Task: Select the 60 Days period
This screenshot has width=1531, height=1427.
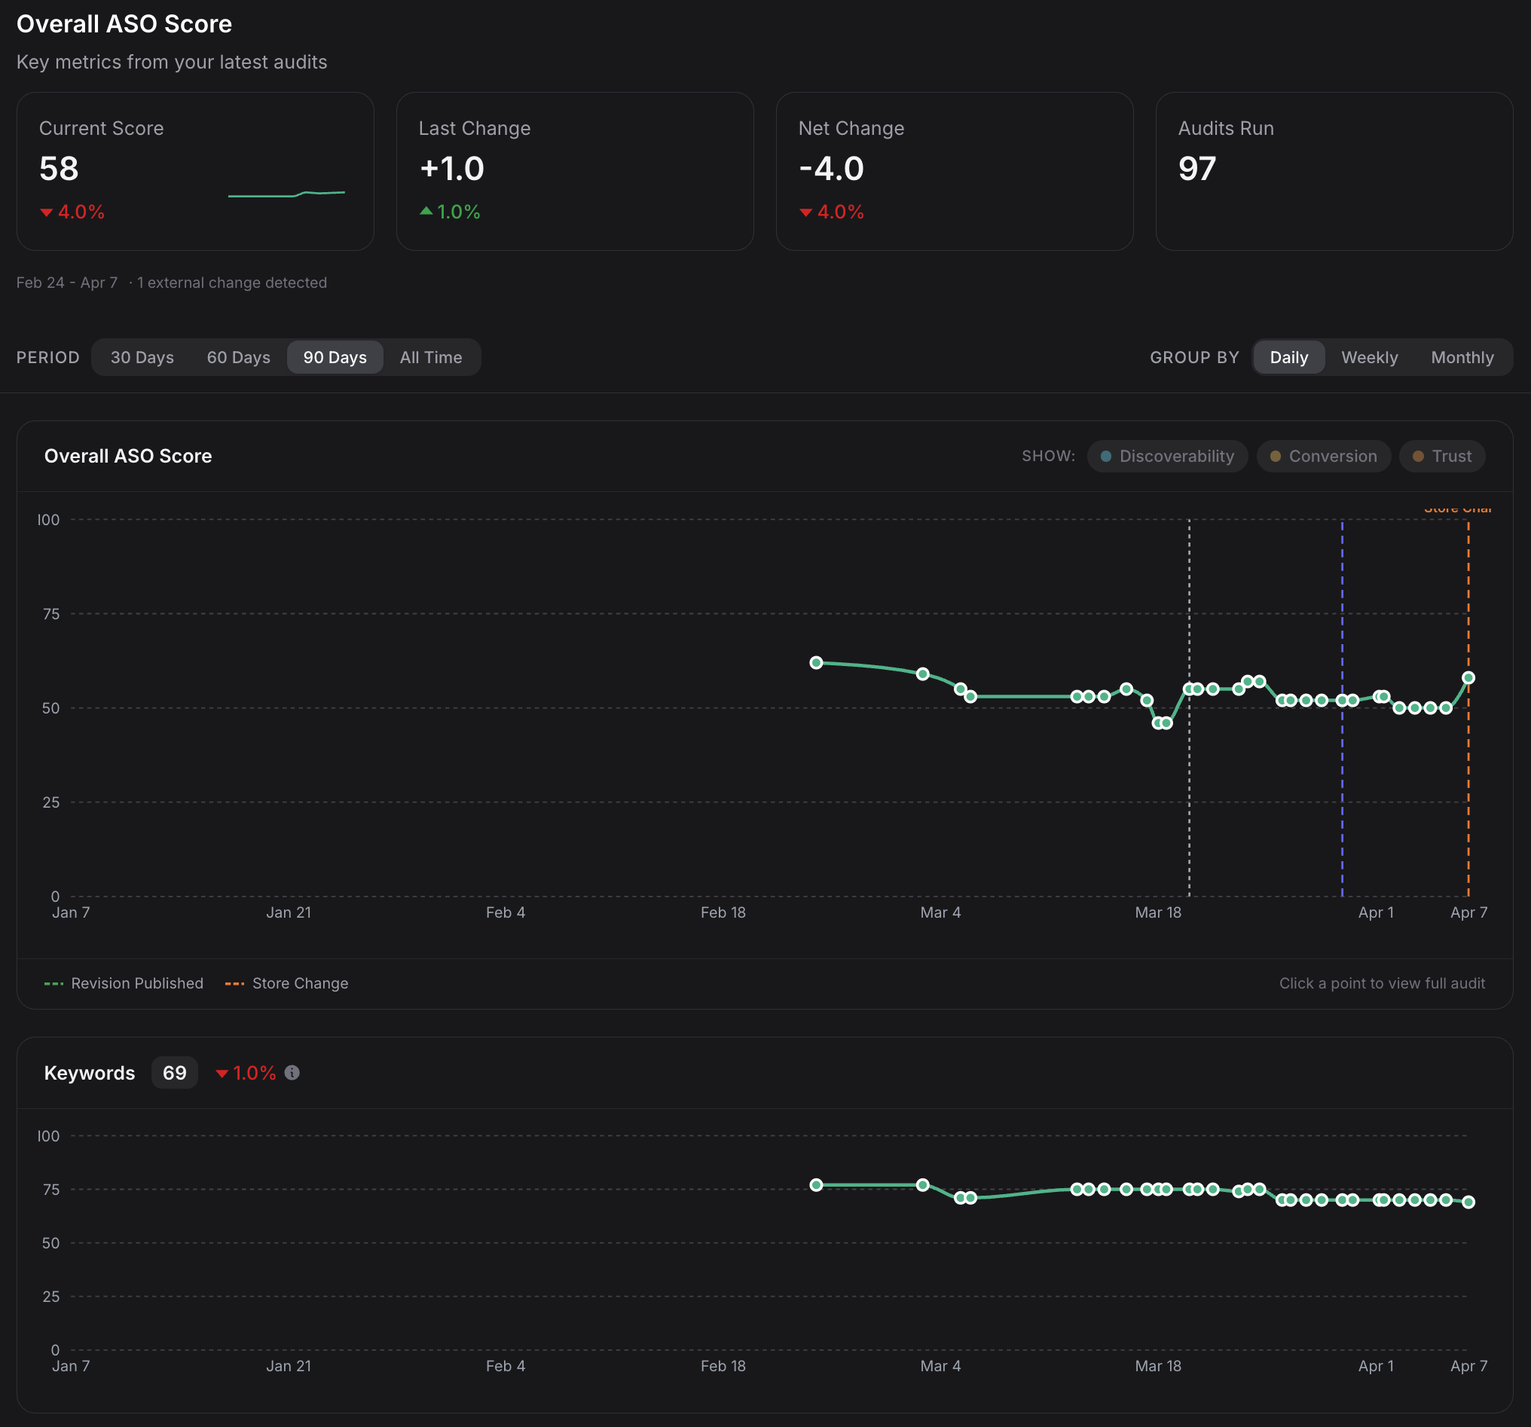Action: tap(238, 357)
